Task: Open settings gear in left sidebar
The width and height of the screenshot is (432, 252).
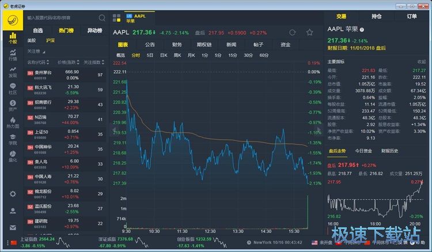Action: [12, 194]
